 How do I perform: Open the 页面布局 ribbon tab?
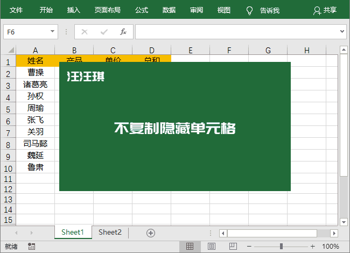point(107,10)
